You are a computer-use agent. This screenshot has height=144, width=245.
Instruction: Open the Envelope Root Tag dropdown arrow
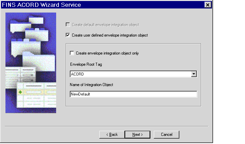[x=194, y=74]
